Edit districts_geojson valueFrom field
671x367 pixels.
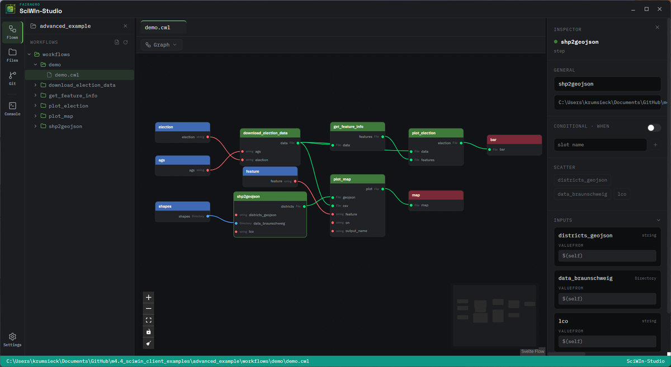(x=607, y=256)
